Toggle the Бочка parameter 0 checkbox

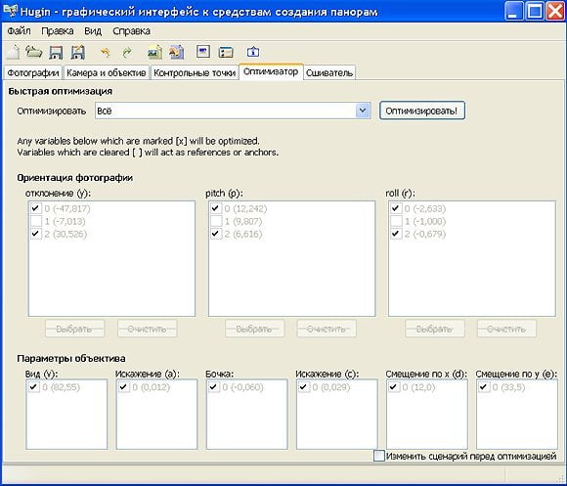click(214, 387)
